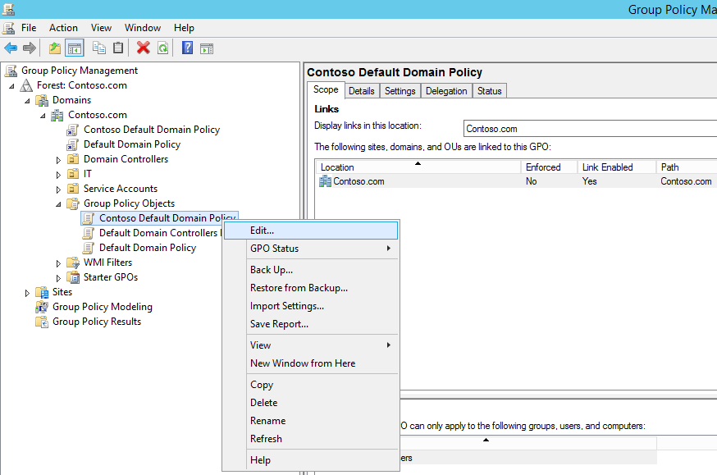Choose Save Report... from context menu
The width and height of the screenshot is (717, 475).
(x=311, y=324)
